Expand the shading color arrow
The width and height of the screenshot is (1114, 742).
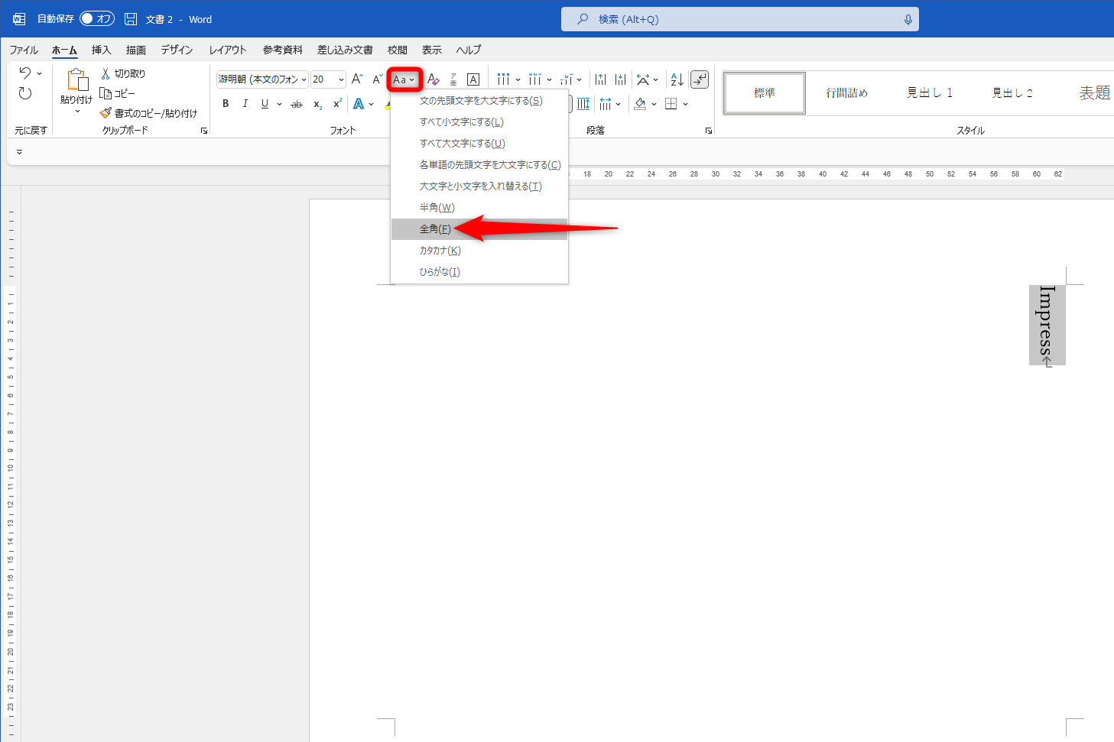pyautogui.click(x=654, y=104)
